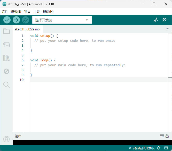The image size is (172, 151).
Task: Clear the output panel contents
Action: (x=162, y=136)
